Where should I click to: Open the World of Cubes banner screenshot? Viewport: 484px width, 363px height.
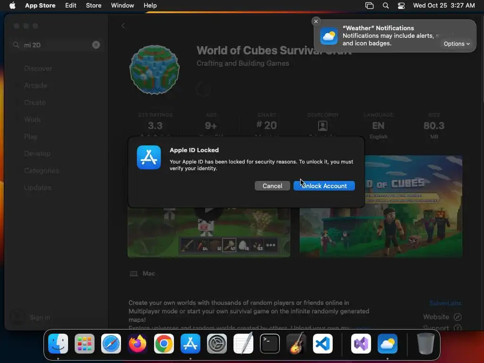[x=380, y=206]
